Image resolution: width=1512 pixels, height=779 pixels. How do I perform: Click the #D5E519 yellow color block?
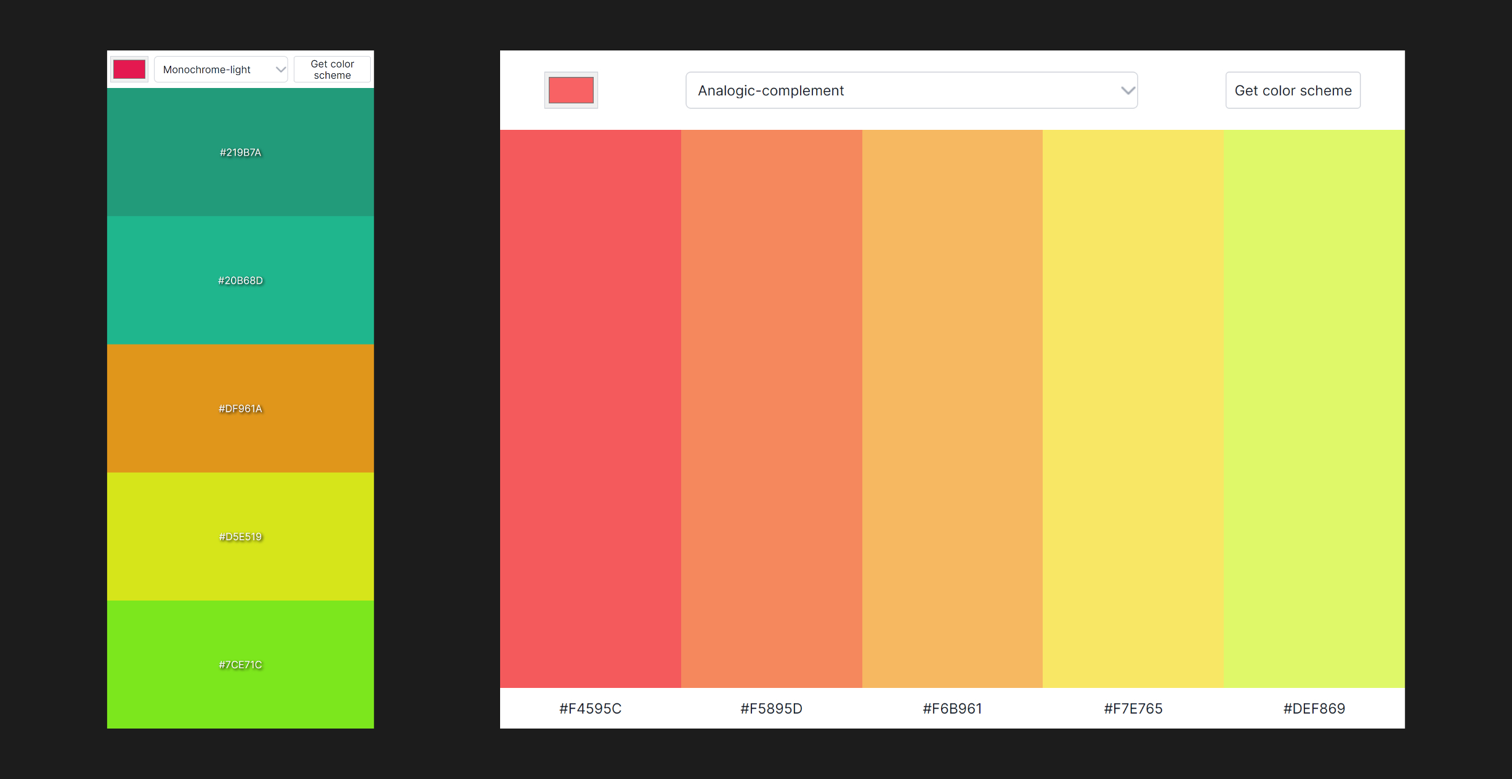[240, 536]
